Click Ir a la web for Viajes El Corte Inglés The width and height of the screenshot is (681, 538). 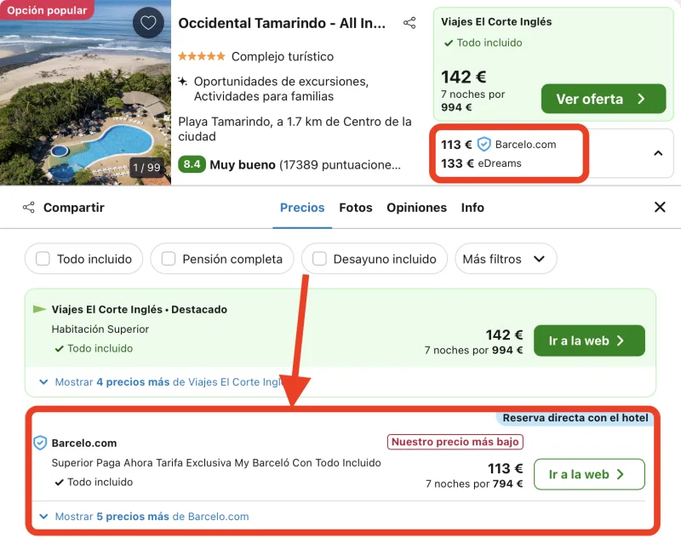589,341
